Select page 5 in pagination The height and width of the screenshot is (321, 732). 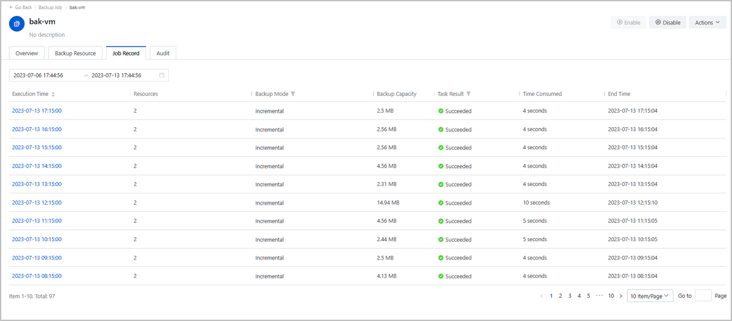(589, 295)
